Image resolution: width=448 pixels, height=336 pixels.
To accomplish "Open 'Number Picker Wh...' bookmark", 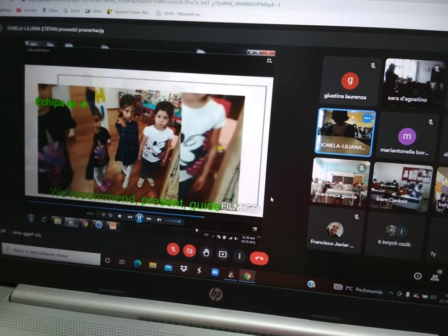I will point(128,12).
